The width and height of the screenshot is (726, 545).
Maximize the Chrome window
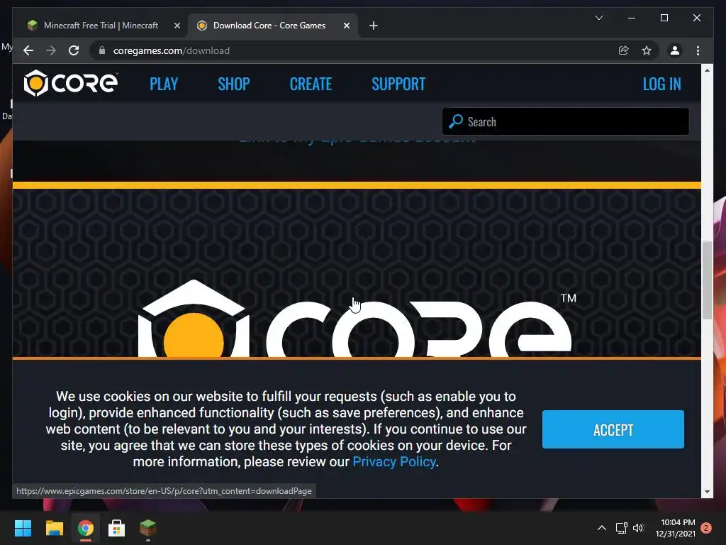click(664, 18)
